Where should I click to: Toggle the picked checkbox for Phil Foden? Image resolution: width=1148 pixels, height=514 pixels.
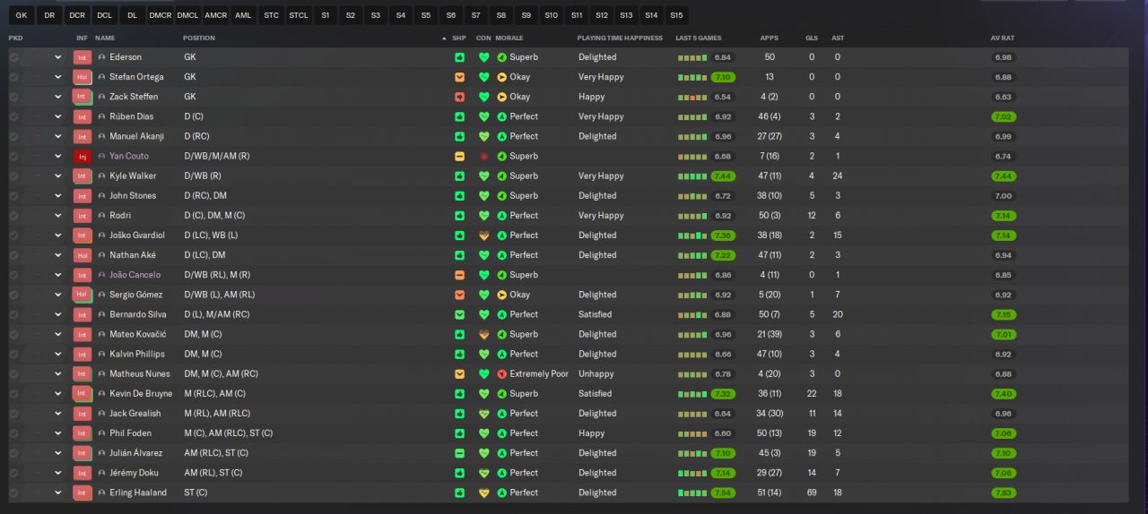[13, 433]
